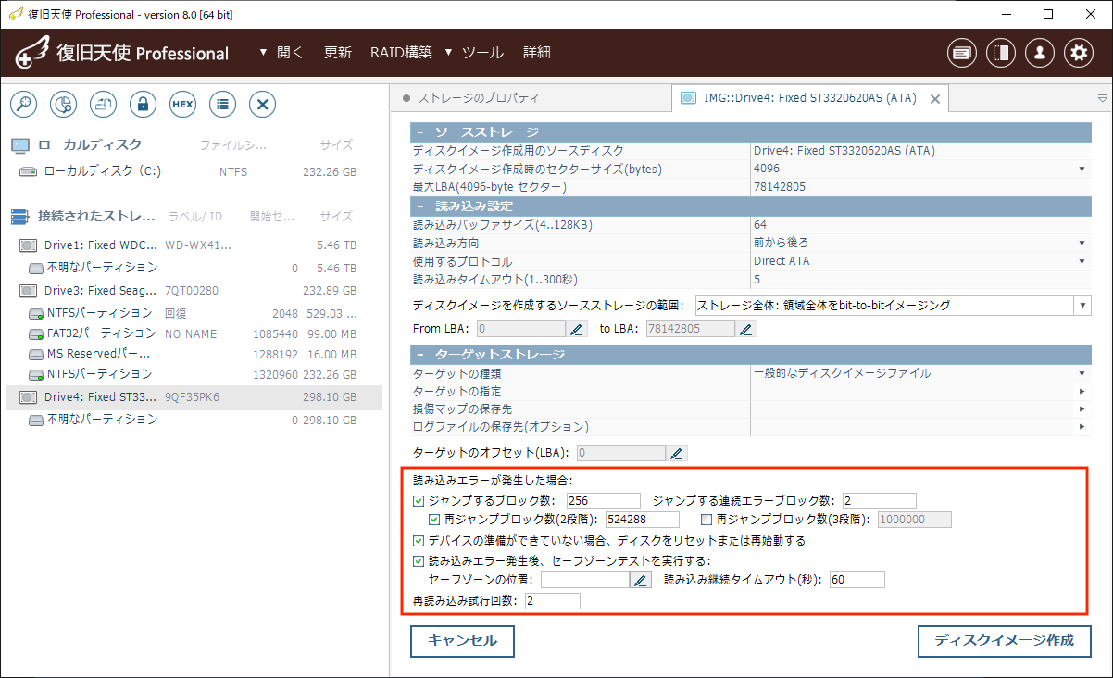Screen dimensions: 1113x678
Task: Expand the ターゲットの指定 row arrow
Action: tap(1082, 391)
